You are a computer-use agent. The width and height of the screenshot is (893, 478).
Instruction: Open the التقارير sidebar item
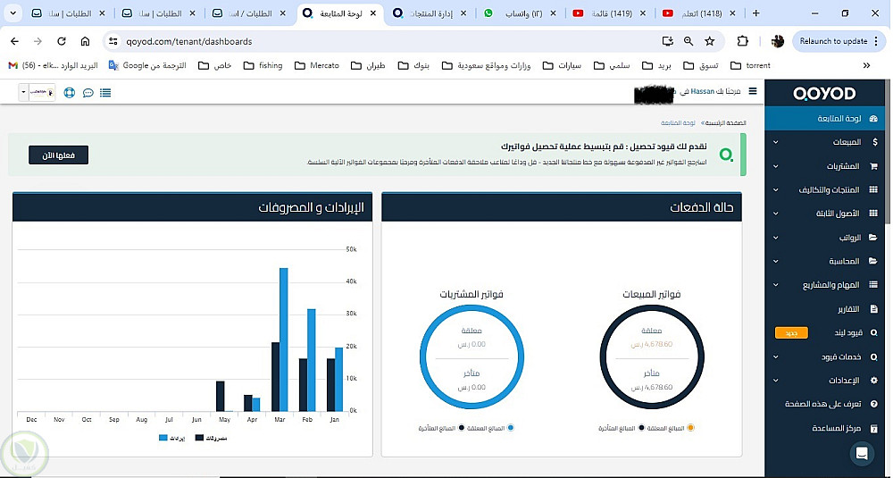826,309
